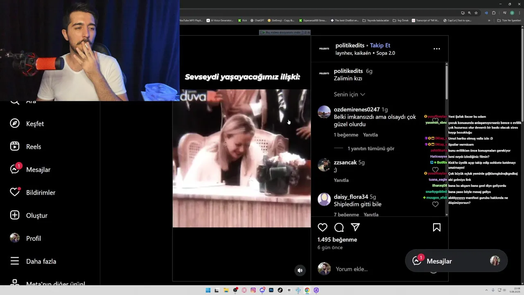Open Daha fazla hamburger menu

pyautogui.click(x=15, y=261)
